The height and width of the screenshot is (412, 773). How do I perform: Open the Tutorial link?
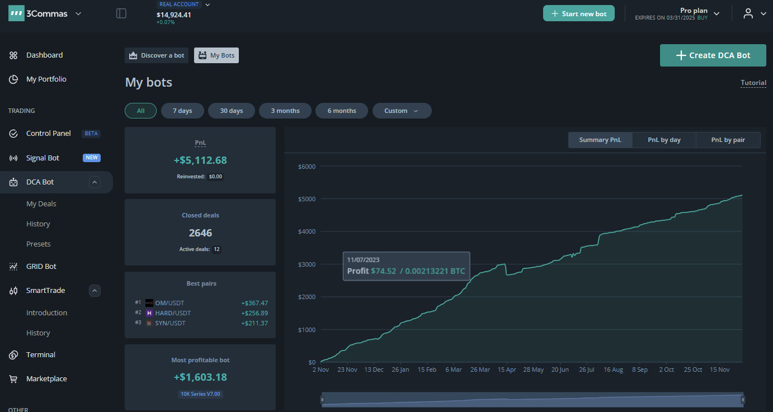(x=753, y=83)
